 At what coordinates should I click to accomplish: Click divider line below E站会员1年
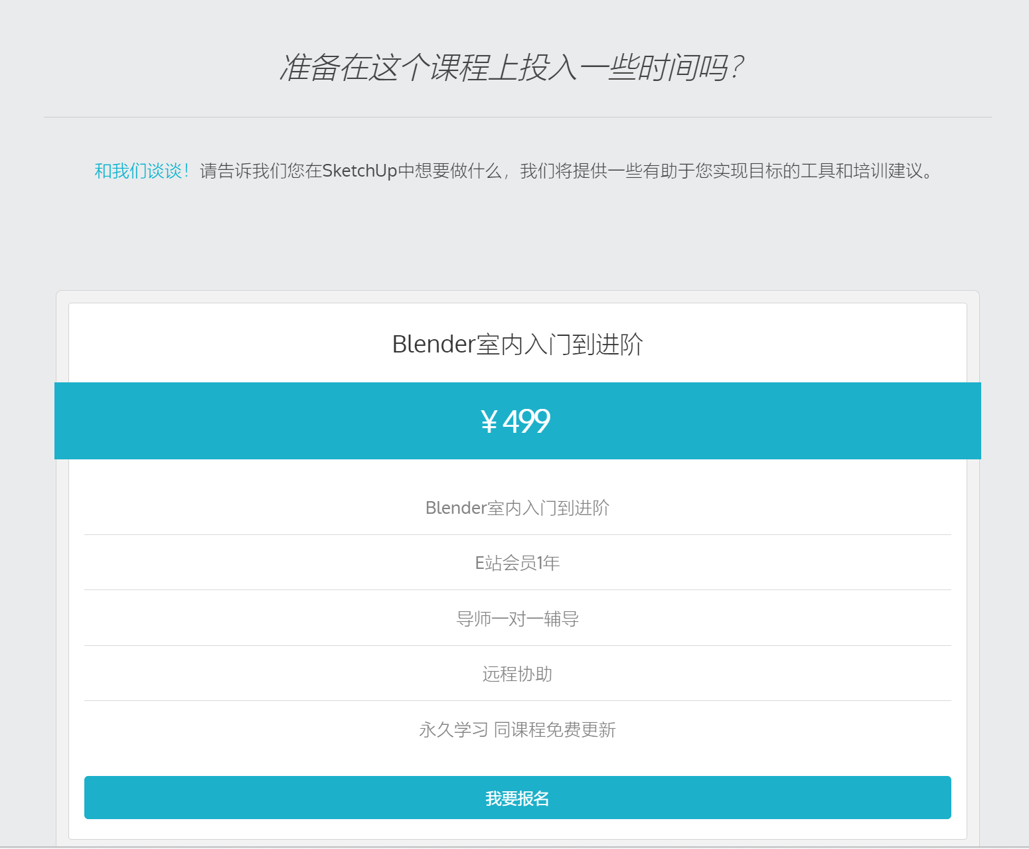coord(517,589)
